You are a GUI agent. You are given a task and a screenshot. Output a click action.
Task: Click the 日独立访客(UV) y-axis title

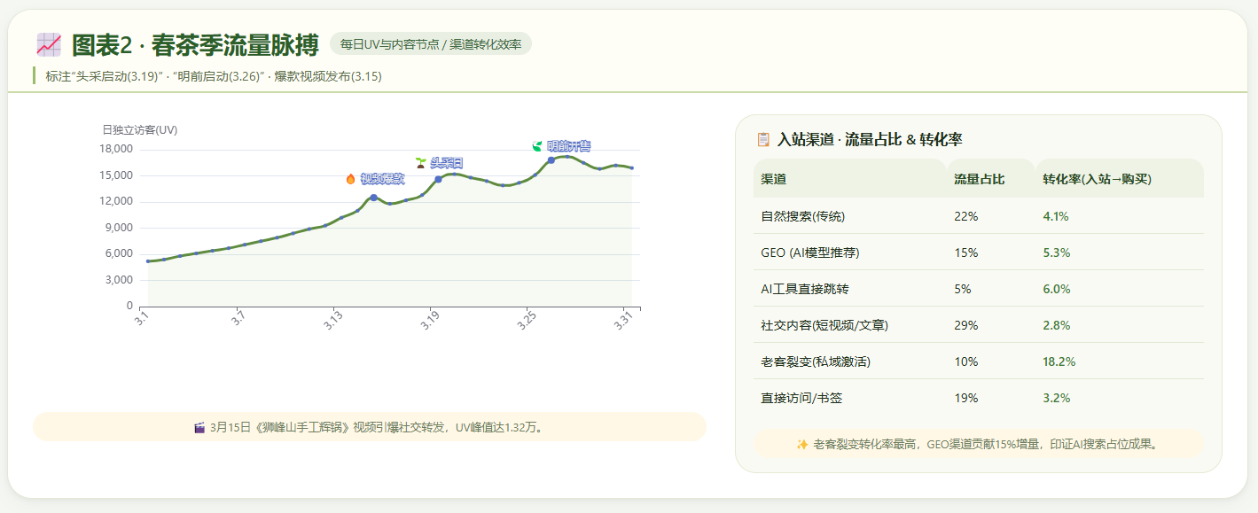pos(140,130)
